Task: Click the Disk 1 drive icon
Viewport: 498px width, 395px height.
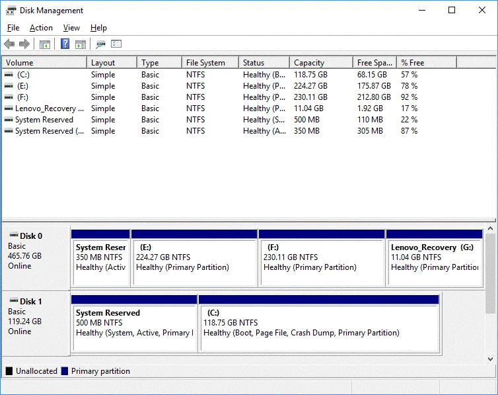Action: [x=14, y=300]
